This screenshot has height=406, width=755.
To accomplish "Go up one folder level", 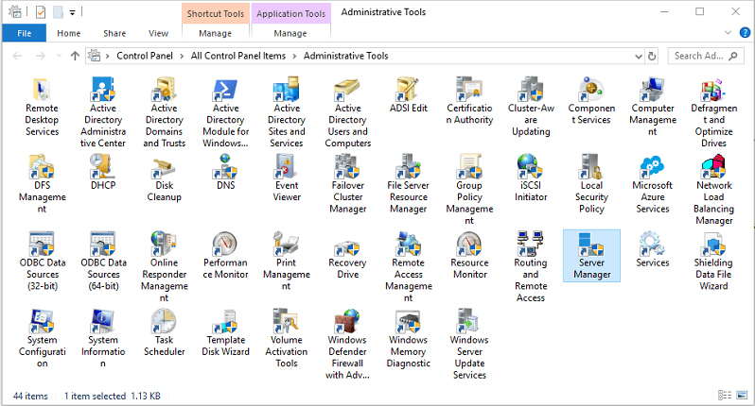I will point(75,57).
